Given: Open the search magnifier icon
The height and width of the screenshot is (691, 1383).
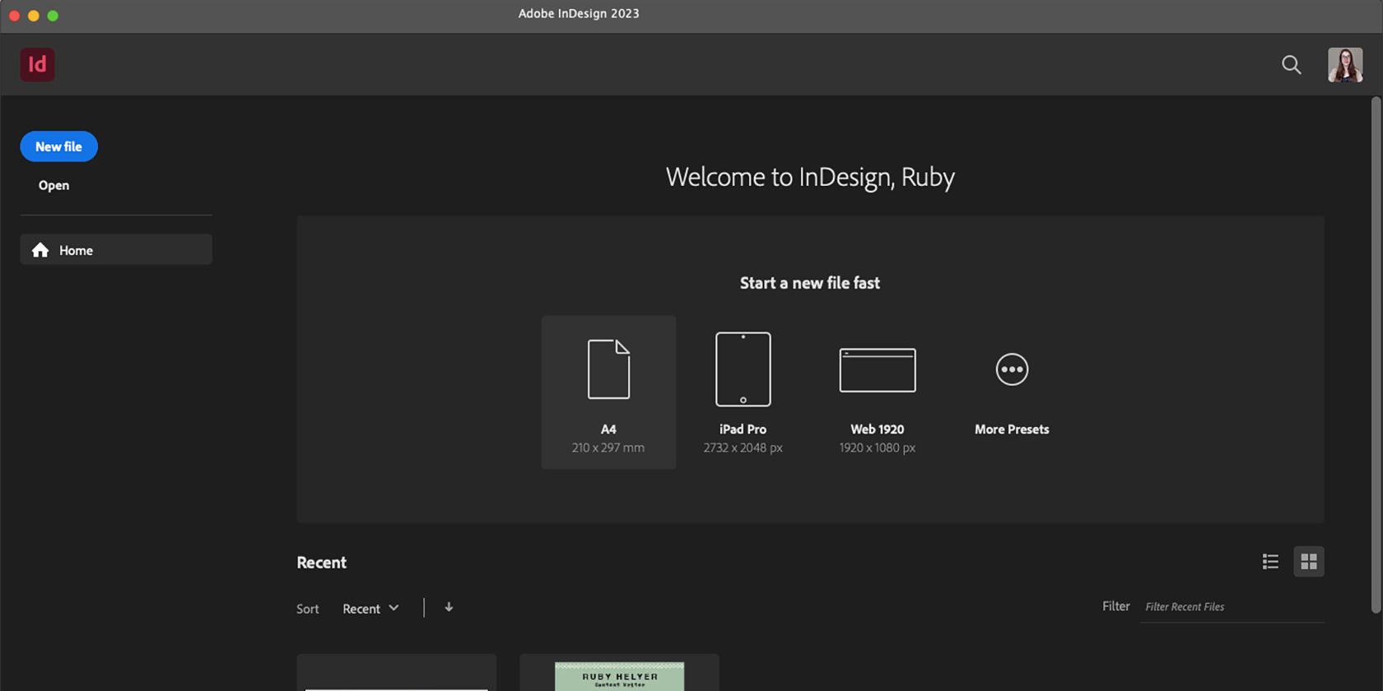Looking at the screenshot, I should [x=1291, y=65].
